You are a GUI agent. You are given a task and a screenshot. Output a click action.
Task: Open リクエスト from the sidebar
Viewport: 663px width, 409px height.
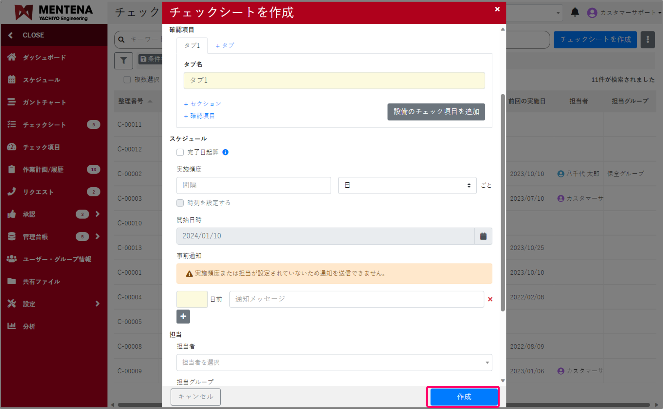tap(12, 192)
